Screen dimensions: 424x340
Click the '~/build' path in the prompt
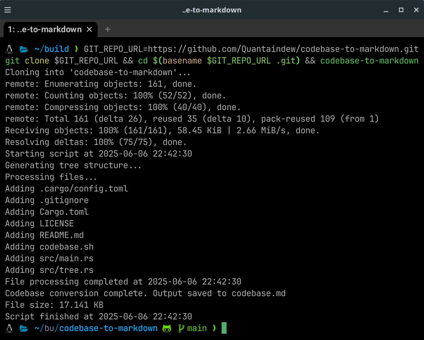tap(51, 49)
